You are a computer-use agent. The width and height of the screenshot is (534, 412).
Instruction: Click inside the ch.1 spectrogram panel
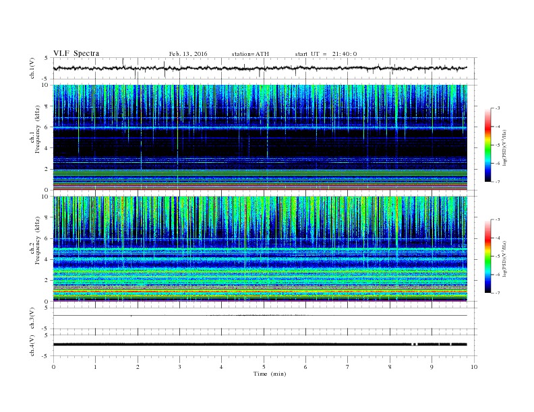260,137
